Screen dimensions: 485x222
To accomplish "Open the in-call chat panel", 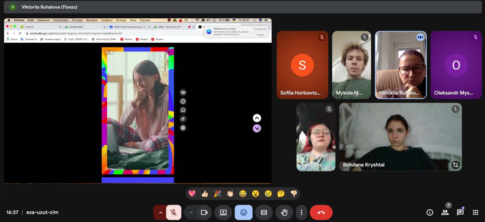I will click(460, 212).
